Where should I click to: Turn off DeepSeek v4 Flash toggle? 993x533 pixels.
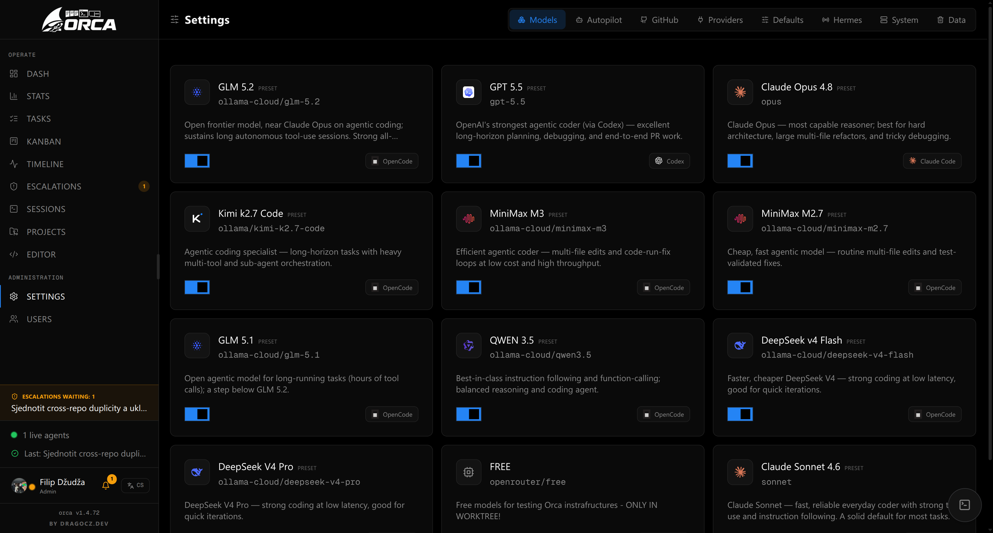(x=740, y=414)
